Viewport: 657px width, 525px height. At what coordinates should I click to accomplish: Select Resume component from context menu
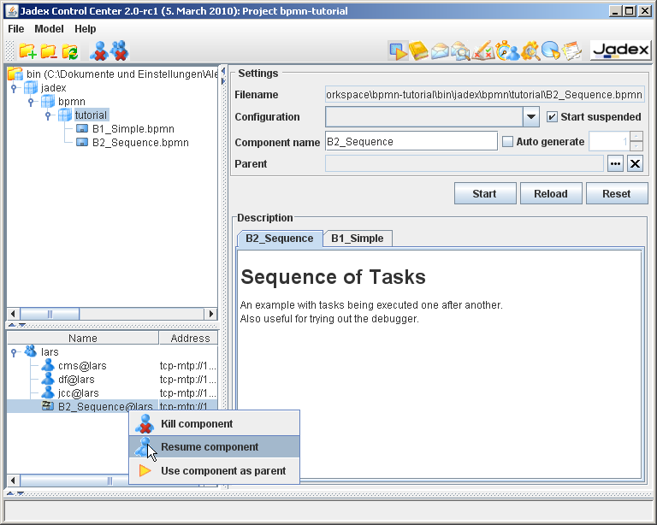point(210,446)
